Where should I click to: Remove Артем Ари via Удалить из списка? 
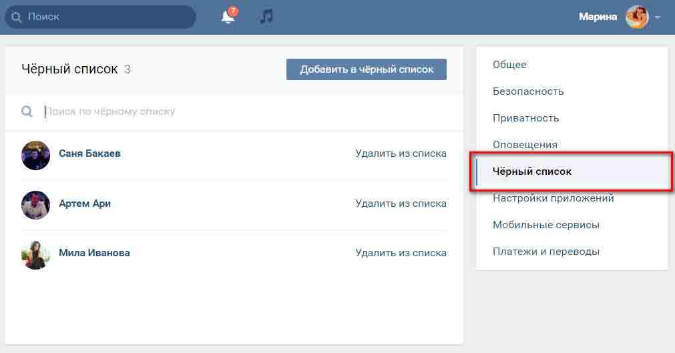click(401, 203)
